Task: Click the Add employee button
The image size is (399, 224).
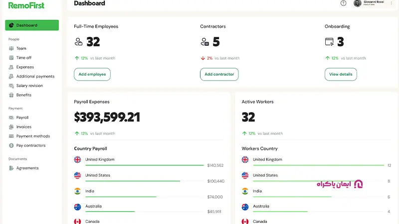Action: click(92, 74)
